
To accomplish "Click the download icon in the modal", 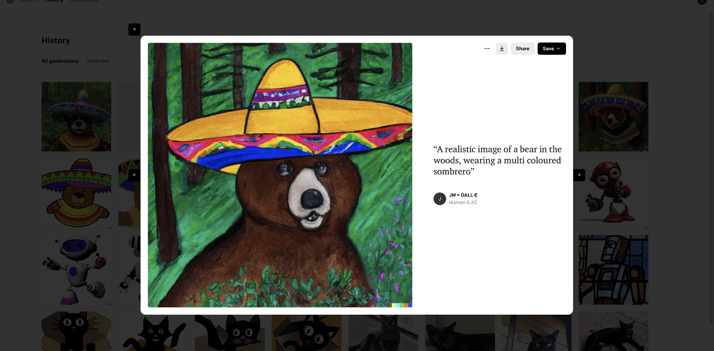I will (x=502, y=48).
